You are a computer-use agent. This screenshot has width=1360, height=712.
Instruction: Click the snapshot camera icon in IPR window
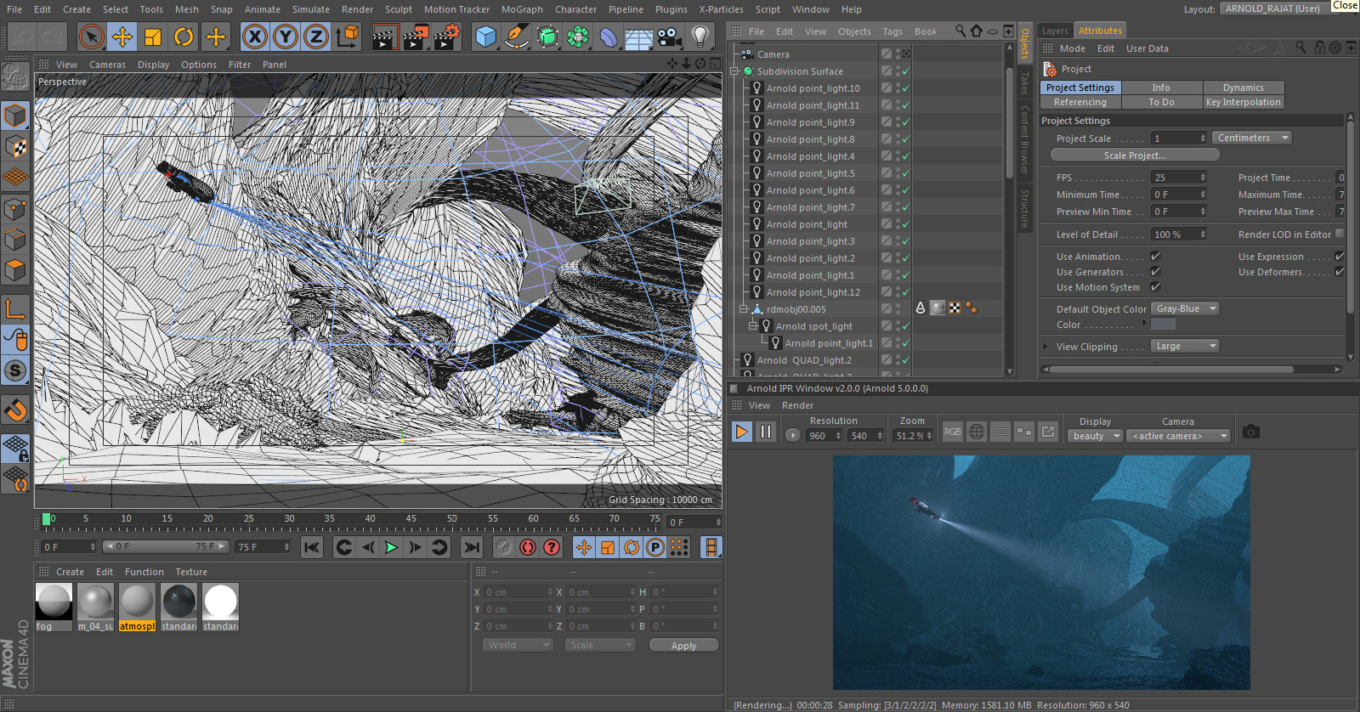tap(1250, 432)
